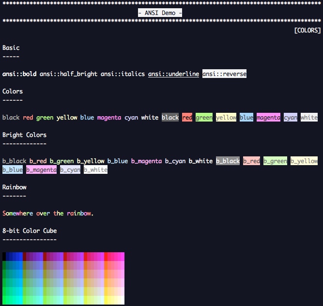Click the 'white' background-highlighted swatch
323x306 pixels.
[x=309, y=117]
